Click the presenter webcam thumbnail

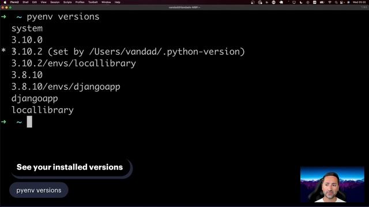(332, 185)
